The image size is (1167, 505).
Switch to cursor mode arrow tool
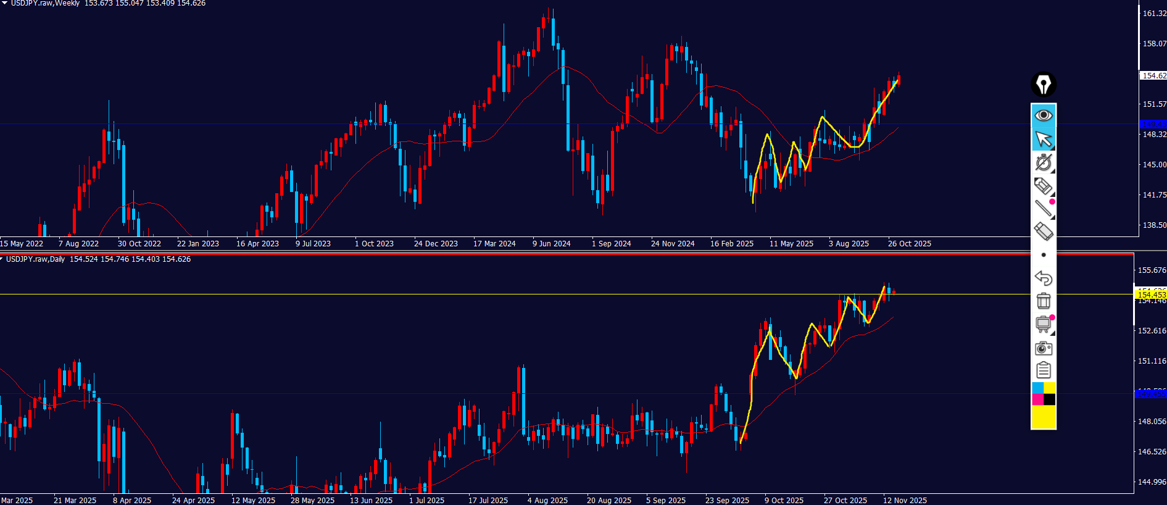click(1043, 139)
